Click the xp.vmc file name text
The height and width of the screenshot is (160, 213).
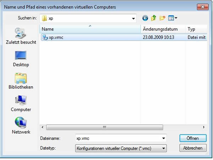56,37
